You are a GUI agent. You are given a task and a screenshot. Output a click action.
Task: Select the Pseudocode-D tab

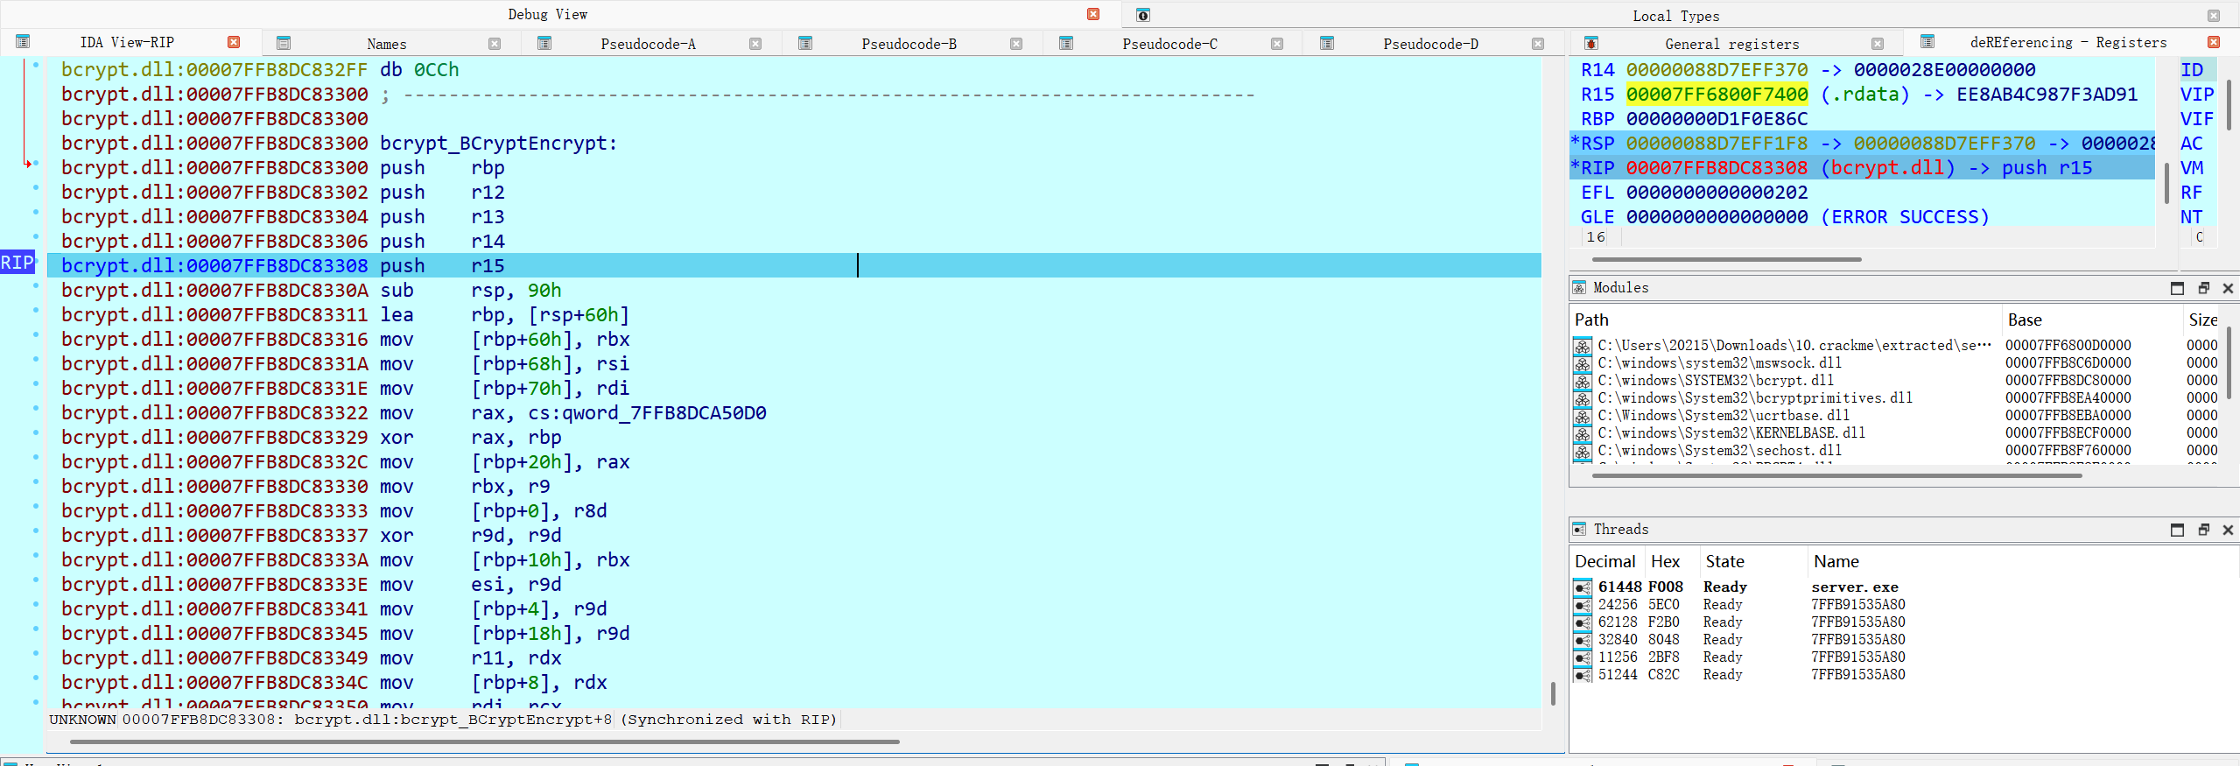(x=1430, y=44)
